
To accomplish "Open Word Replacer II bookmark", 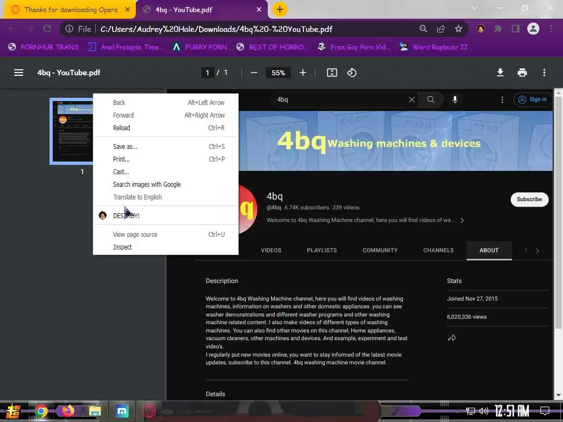I will (434, 47).
